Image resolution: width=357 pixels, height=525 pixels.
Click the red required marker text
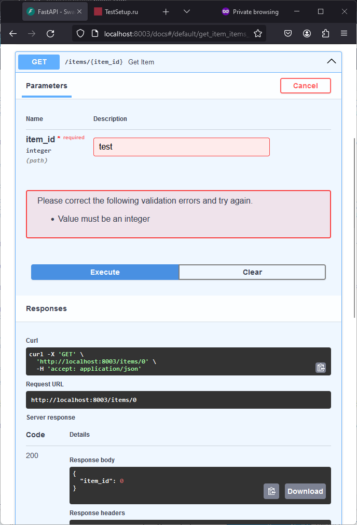(74, 138)
